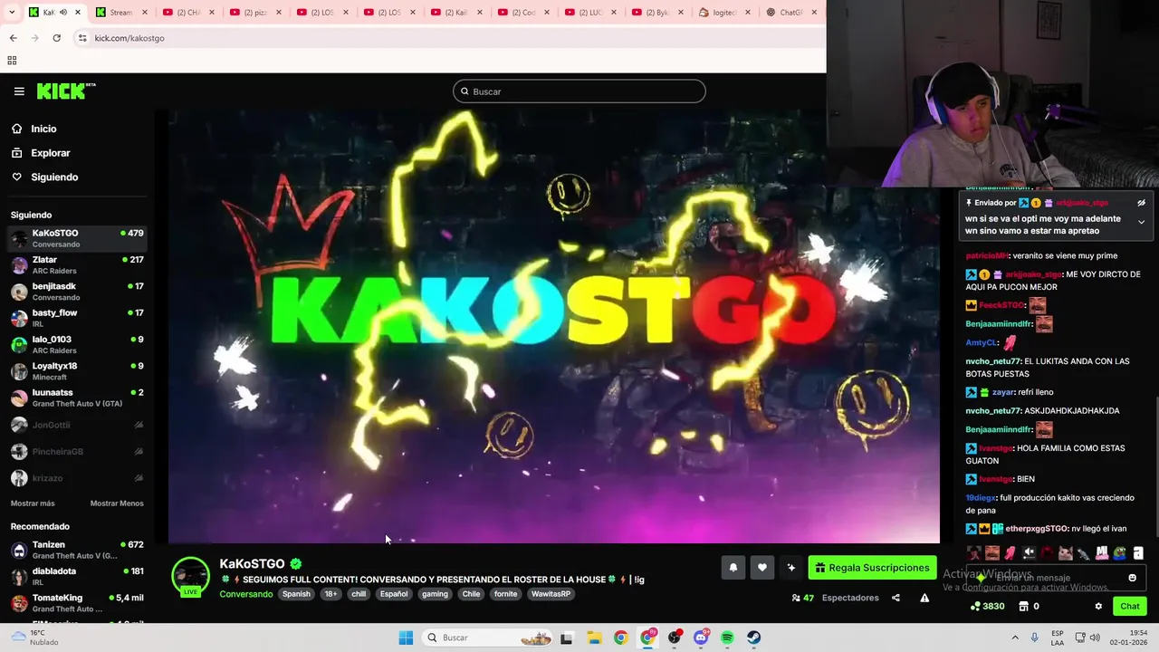Open recommended channel diabladota

coord(78,577)
